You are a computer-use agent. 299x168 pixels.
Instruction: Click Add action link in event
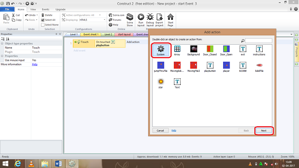pos(133,42)
